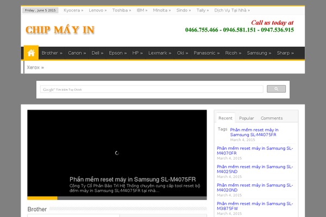Click the Google custom search field

click(x=152, y=90)
